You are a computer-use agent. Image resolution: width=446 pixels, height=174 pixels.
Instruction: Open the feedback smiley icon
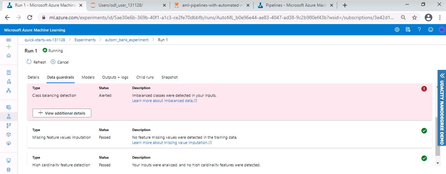(430, 30)
